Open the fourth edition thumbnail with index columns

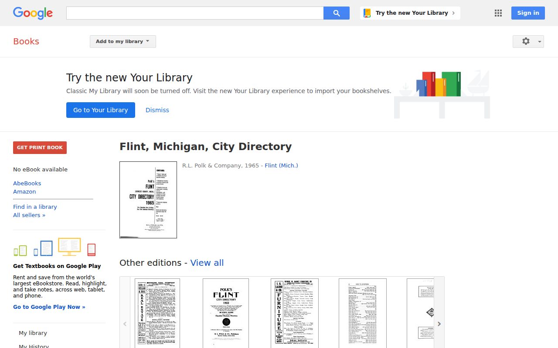pyautogui.click(x=363, y=313)
